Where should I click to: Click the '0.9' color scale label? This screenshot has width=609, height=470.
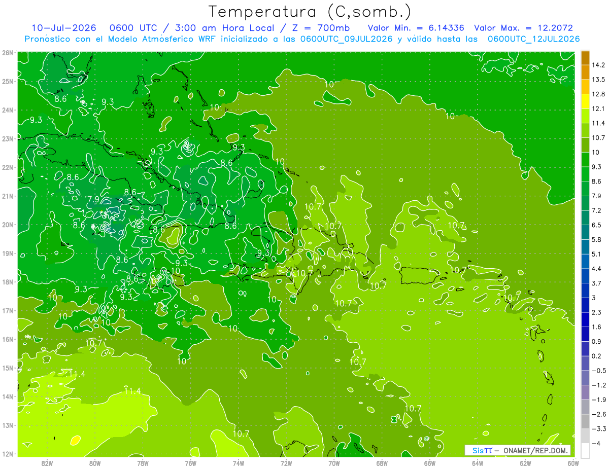click(x=597, y=341)
